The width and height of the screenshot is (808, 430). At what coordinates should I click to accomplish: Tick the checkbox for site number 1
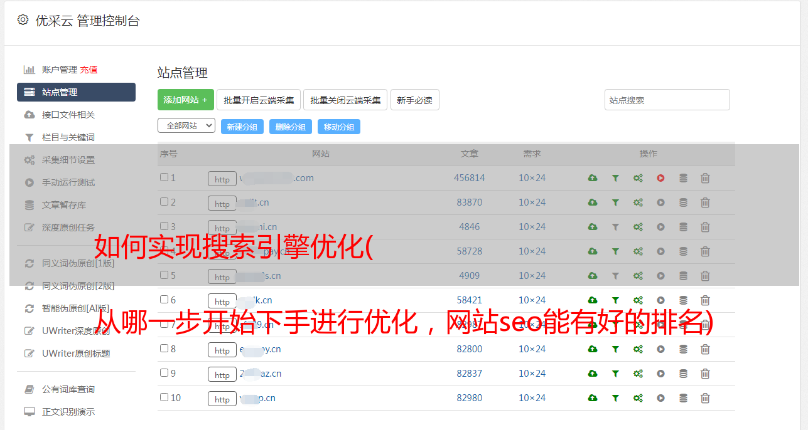tap(164, 177)
